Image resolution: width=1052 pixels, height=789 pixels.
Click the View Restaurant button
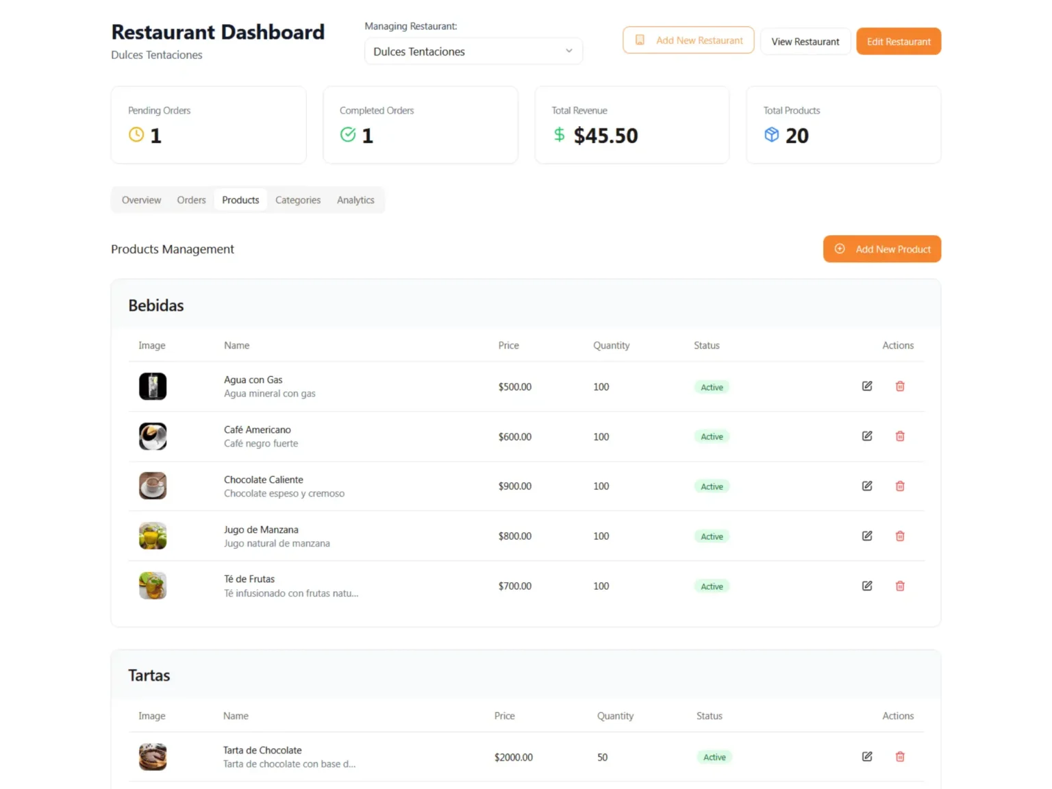click(x=805, y=41)
